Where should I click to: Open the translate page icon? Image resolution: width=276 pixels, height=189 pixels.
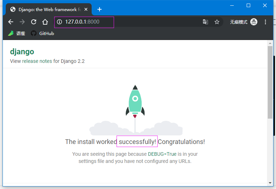[205, 22]
